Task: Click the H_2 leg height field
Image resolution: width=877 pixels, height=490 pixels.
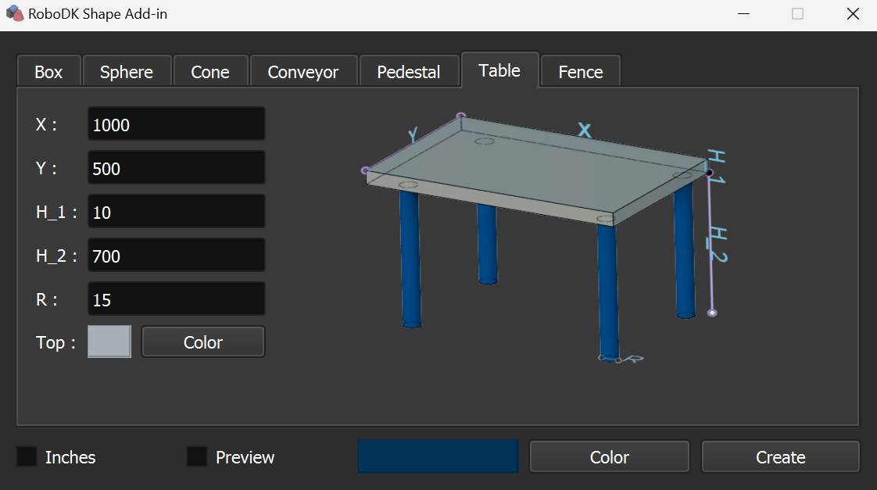Action: tap(176, 256)
